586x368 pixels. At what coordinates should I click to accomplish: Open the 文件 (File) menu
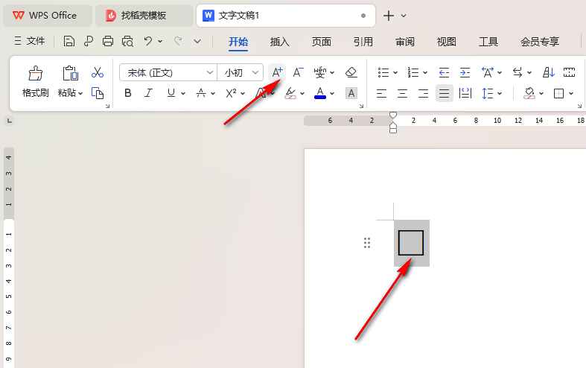pyautogui.click(x=30, y=41)
